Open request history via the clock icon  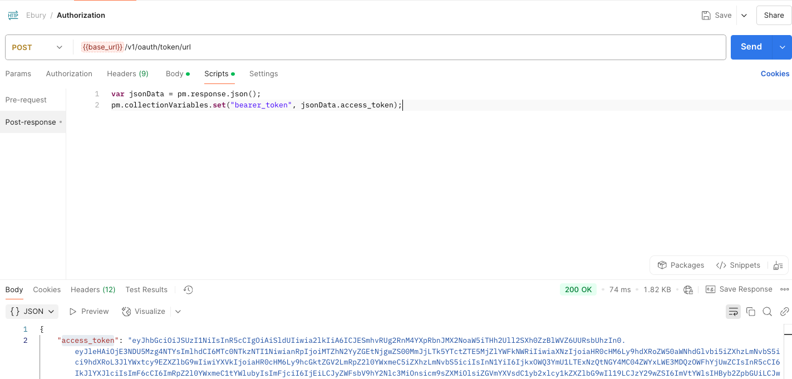[188, 289]
